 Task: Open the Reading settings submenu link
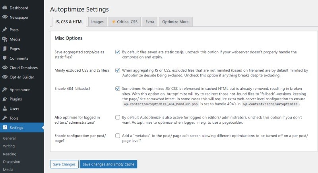pos(9,154)
